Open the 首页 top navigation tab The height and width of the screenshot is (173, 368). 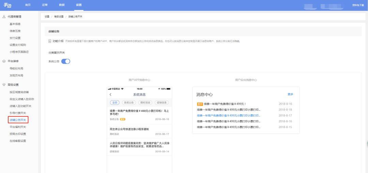(28, 5)
